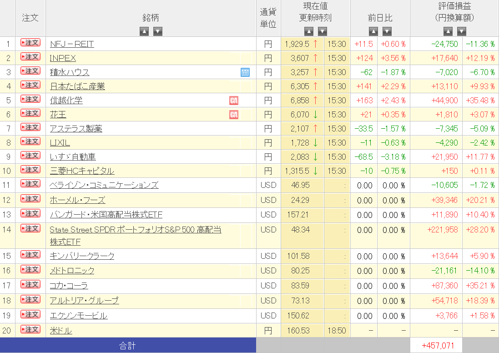Order 信越化学 using its 注文 button
The width and height of the screenshot is (499, 353).
pos(30,99)
